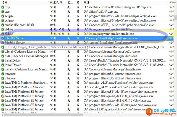The height and width of the screenshot is (117, 177).
Task: Sort by the 程序 column header
Action: tap(86, 2)
